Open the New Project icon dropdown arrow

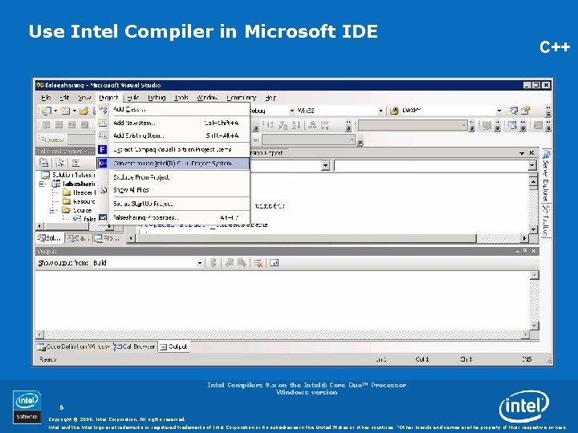pyautogui.click(x=55, y=111)
